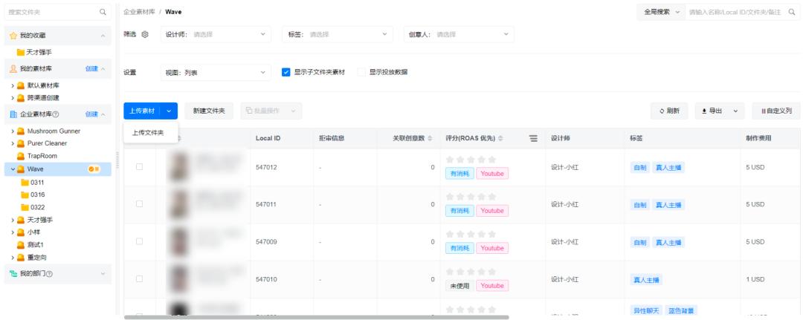Click the 0311 folder icon
Image resolution: width=803 pixels, height=320 pixels.
[25, 183]
